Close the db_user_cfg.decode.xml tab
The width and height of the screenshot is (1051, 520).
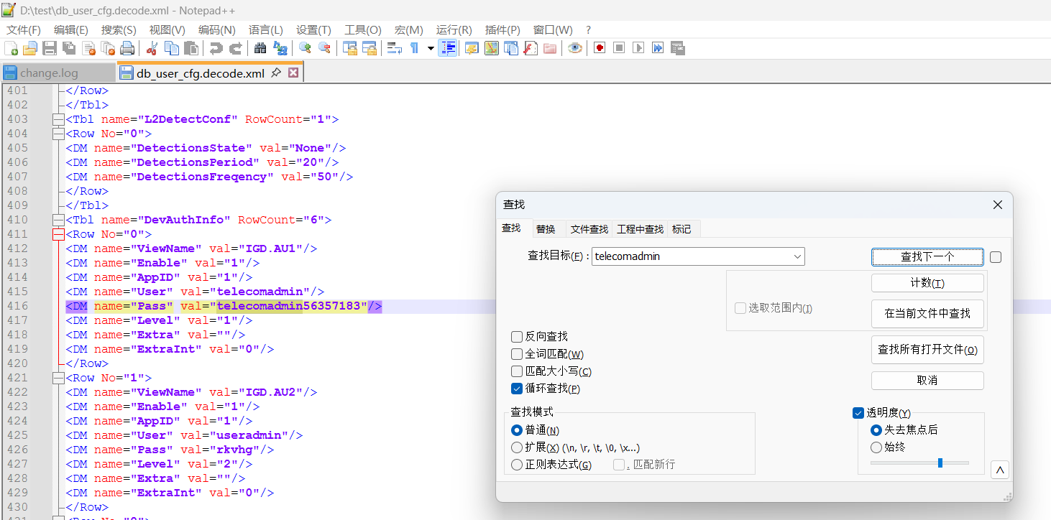point(293,73)
